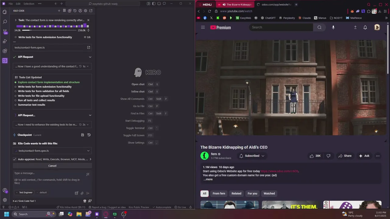Close the current Kilo task
The image size is (390, 219).
click(88, 20)
